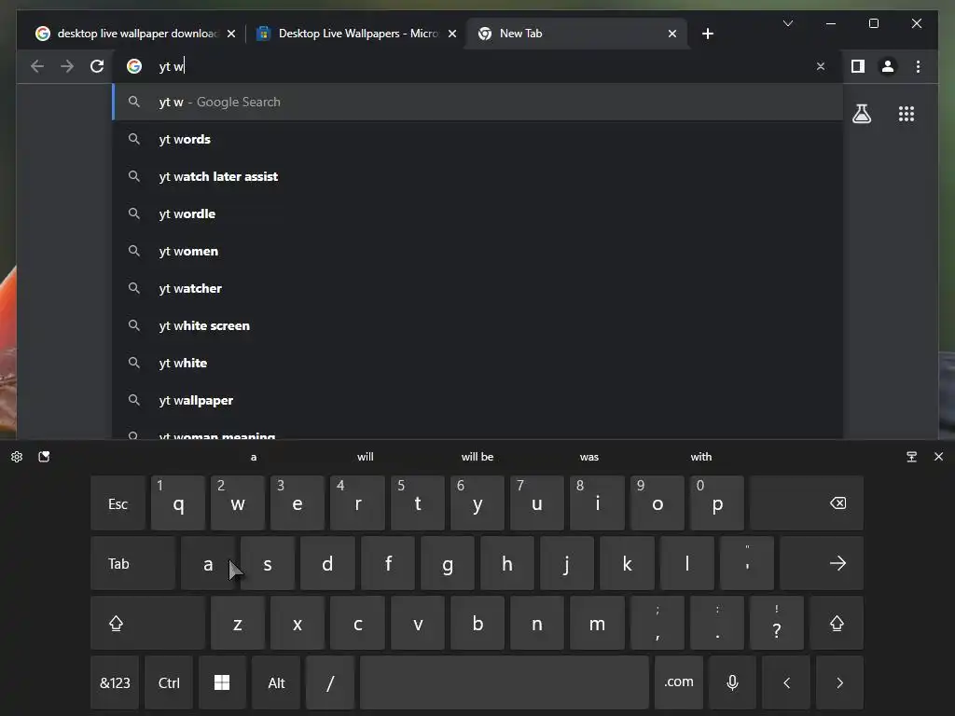955x716 pixels.
Task: Open the Google apps grid
Action: (x=907, y=114)
